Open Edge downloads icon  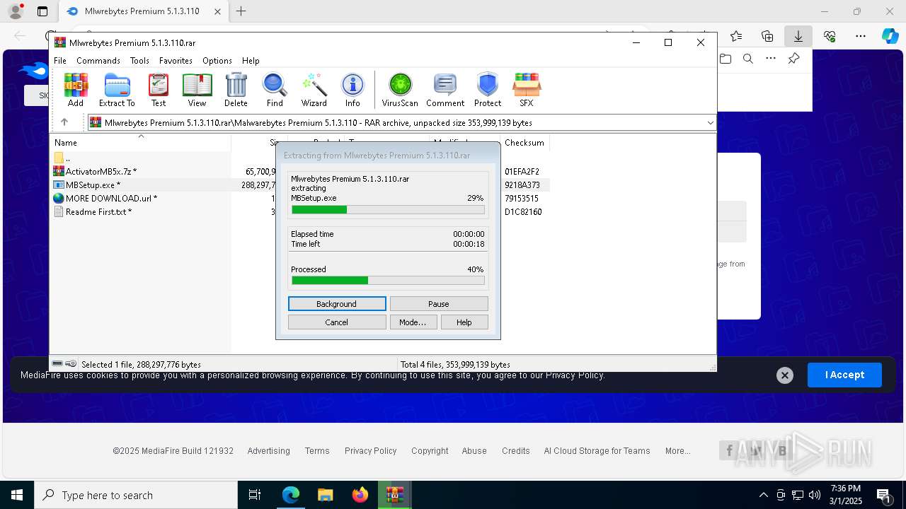(x=798, y=36)
